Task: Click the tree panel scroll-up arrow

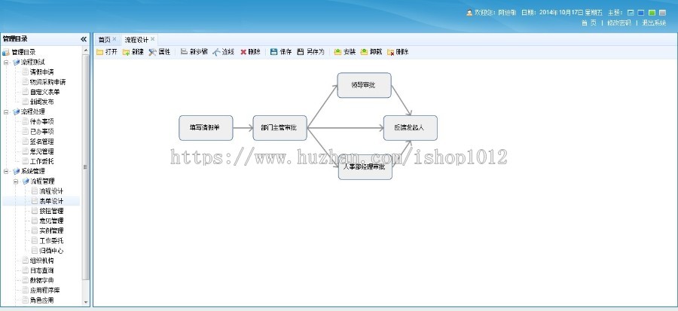Action: (x=86, y=50)
